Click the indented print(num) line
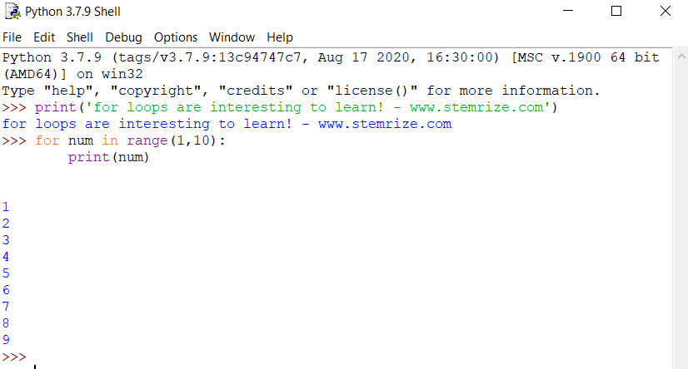 tap(108, 157)
